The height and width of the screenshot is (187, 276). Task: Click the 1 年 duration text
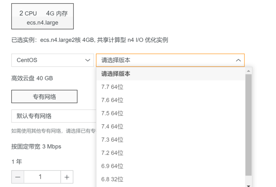tap(17, 162)
